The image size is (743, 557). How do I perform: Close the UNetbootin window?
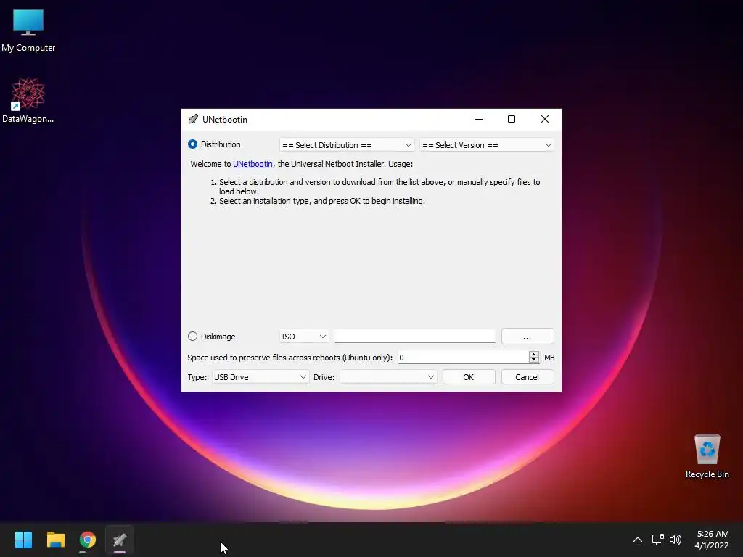point(545,120)
